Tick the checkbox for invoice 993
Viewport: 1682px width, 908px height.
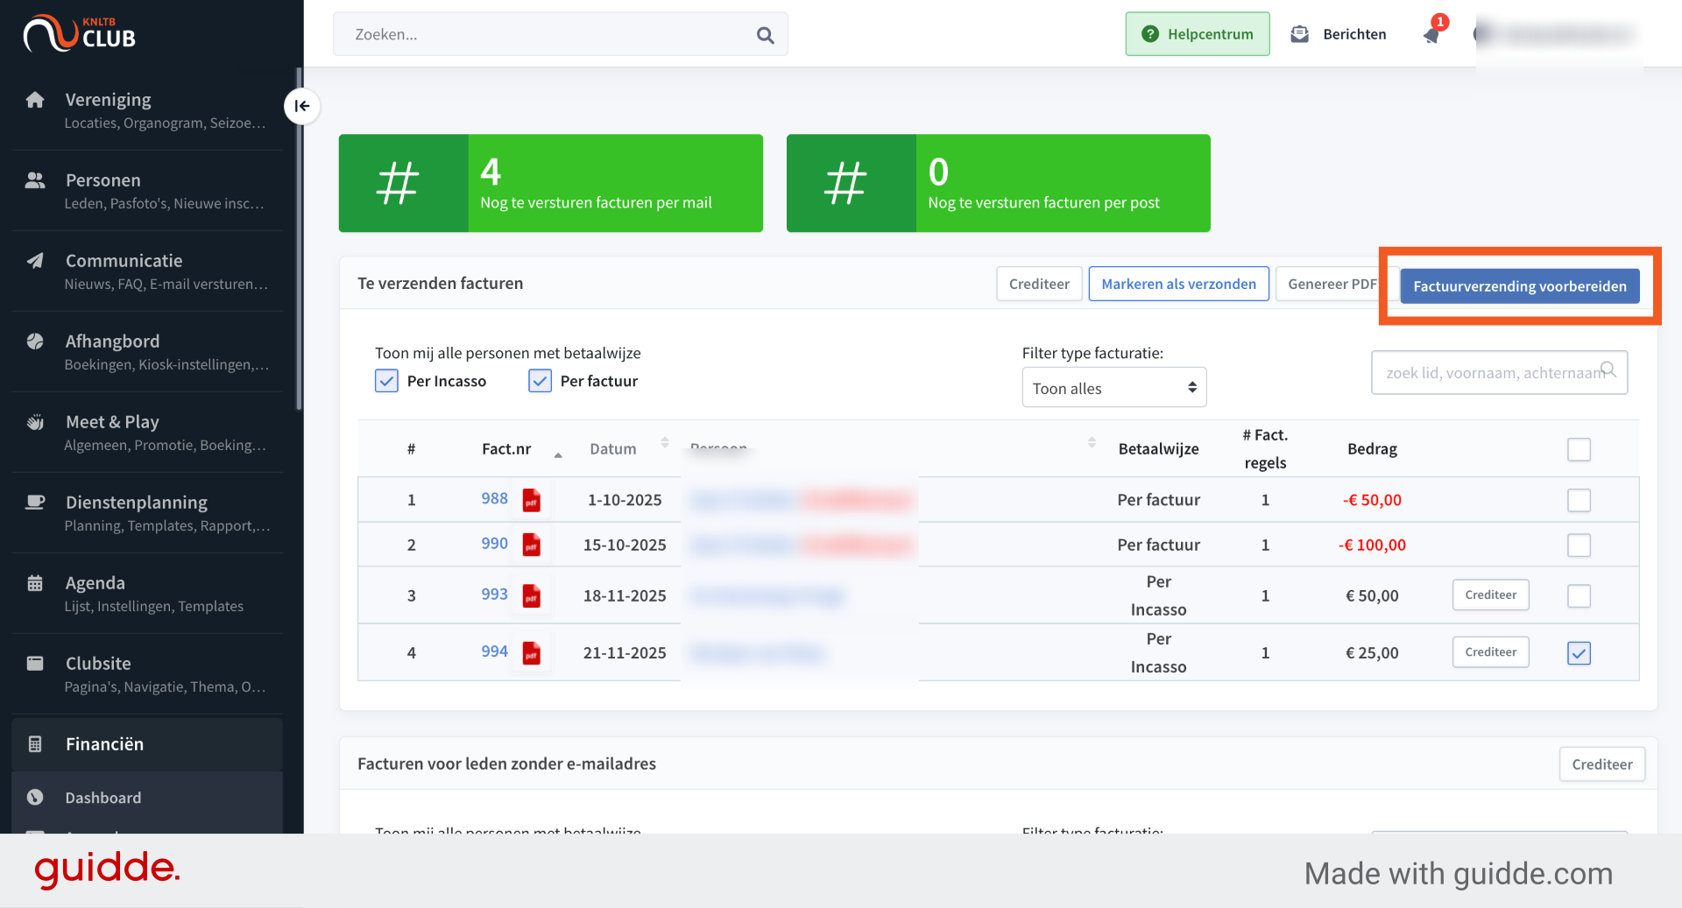1579,595
